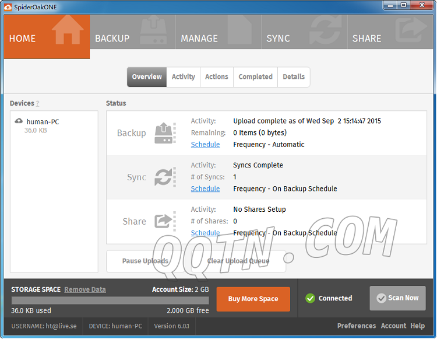Viewport: 437px width, 339px height.
Task: Switch to the BACKUP tab
Action: tap(132, 37)
